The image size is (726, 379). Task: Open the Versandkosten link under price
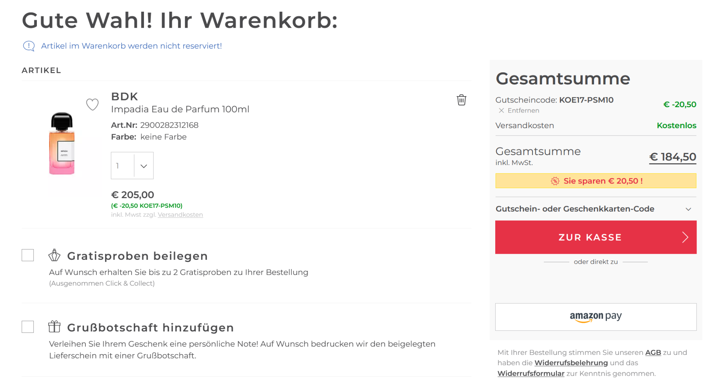(x=180, y=215)
